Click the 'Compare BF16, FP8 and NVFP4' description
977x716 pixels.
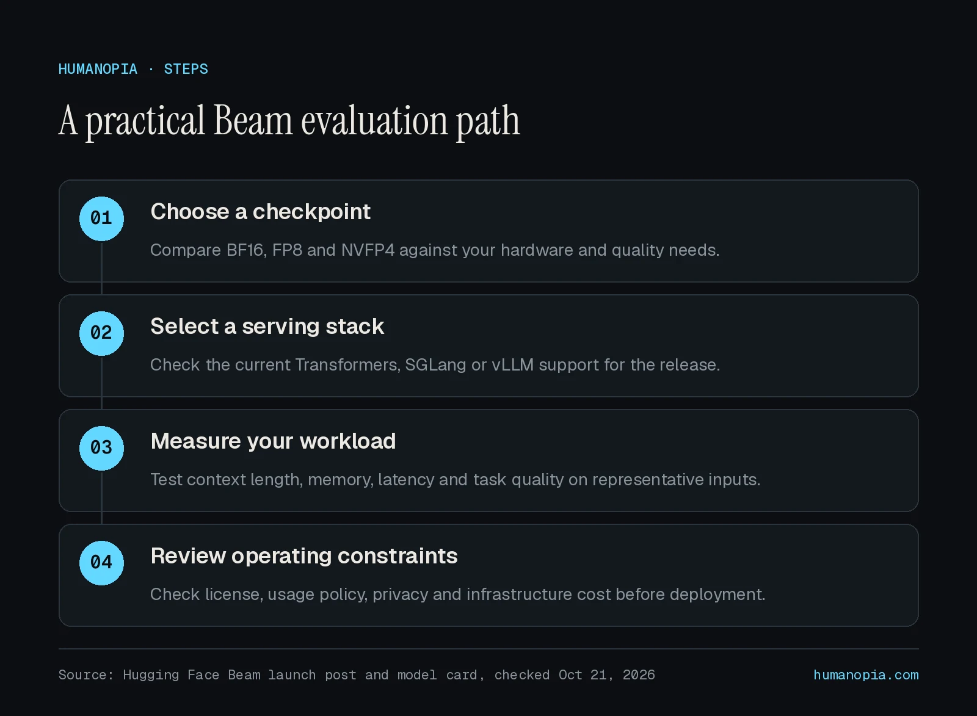[435, 250]
